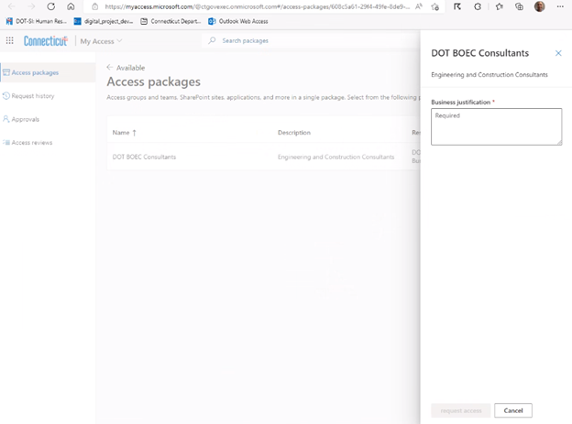Open Access packages in sidebar
This screenshot has width=572, height=424.
click(35, 72)
